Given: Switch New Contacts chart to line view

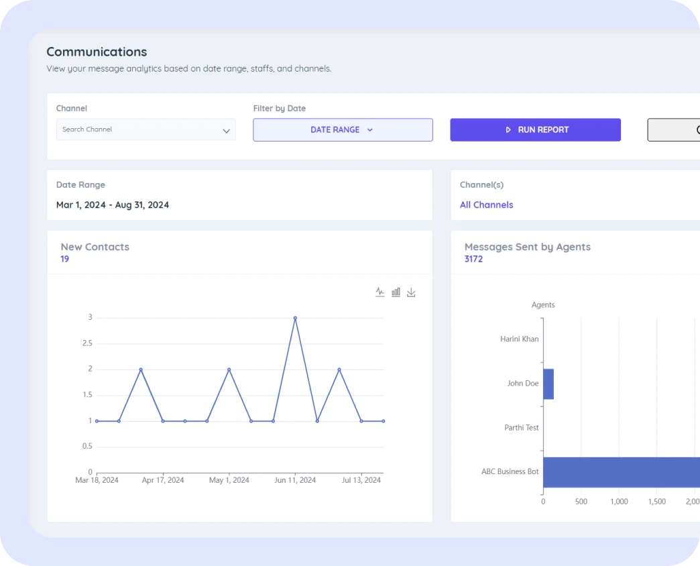Looking at the screenshot, I should point(380,292).
